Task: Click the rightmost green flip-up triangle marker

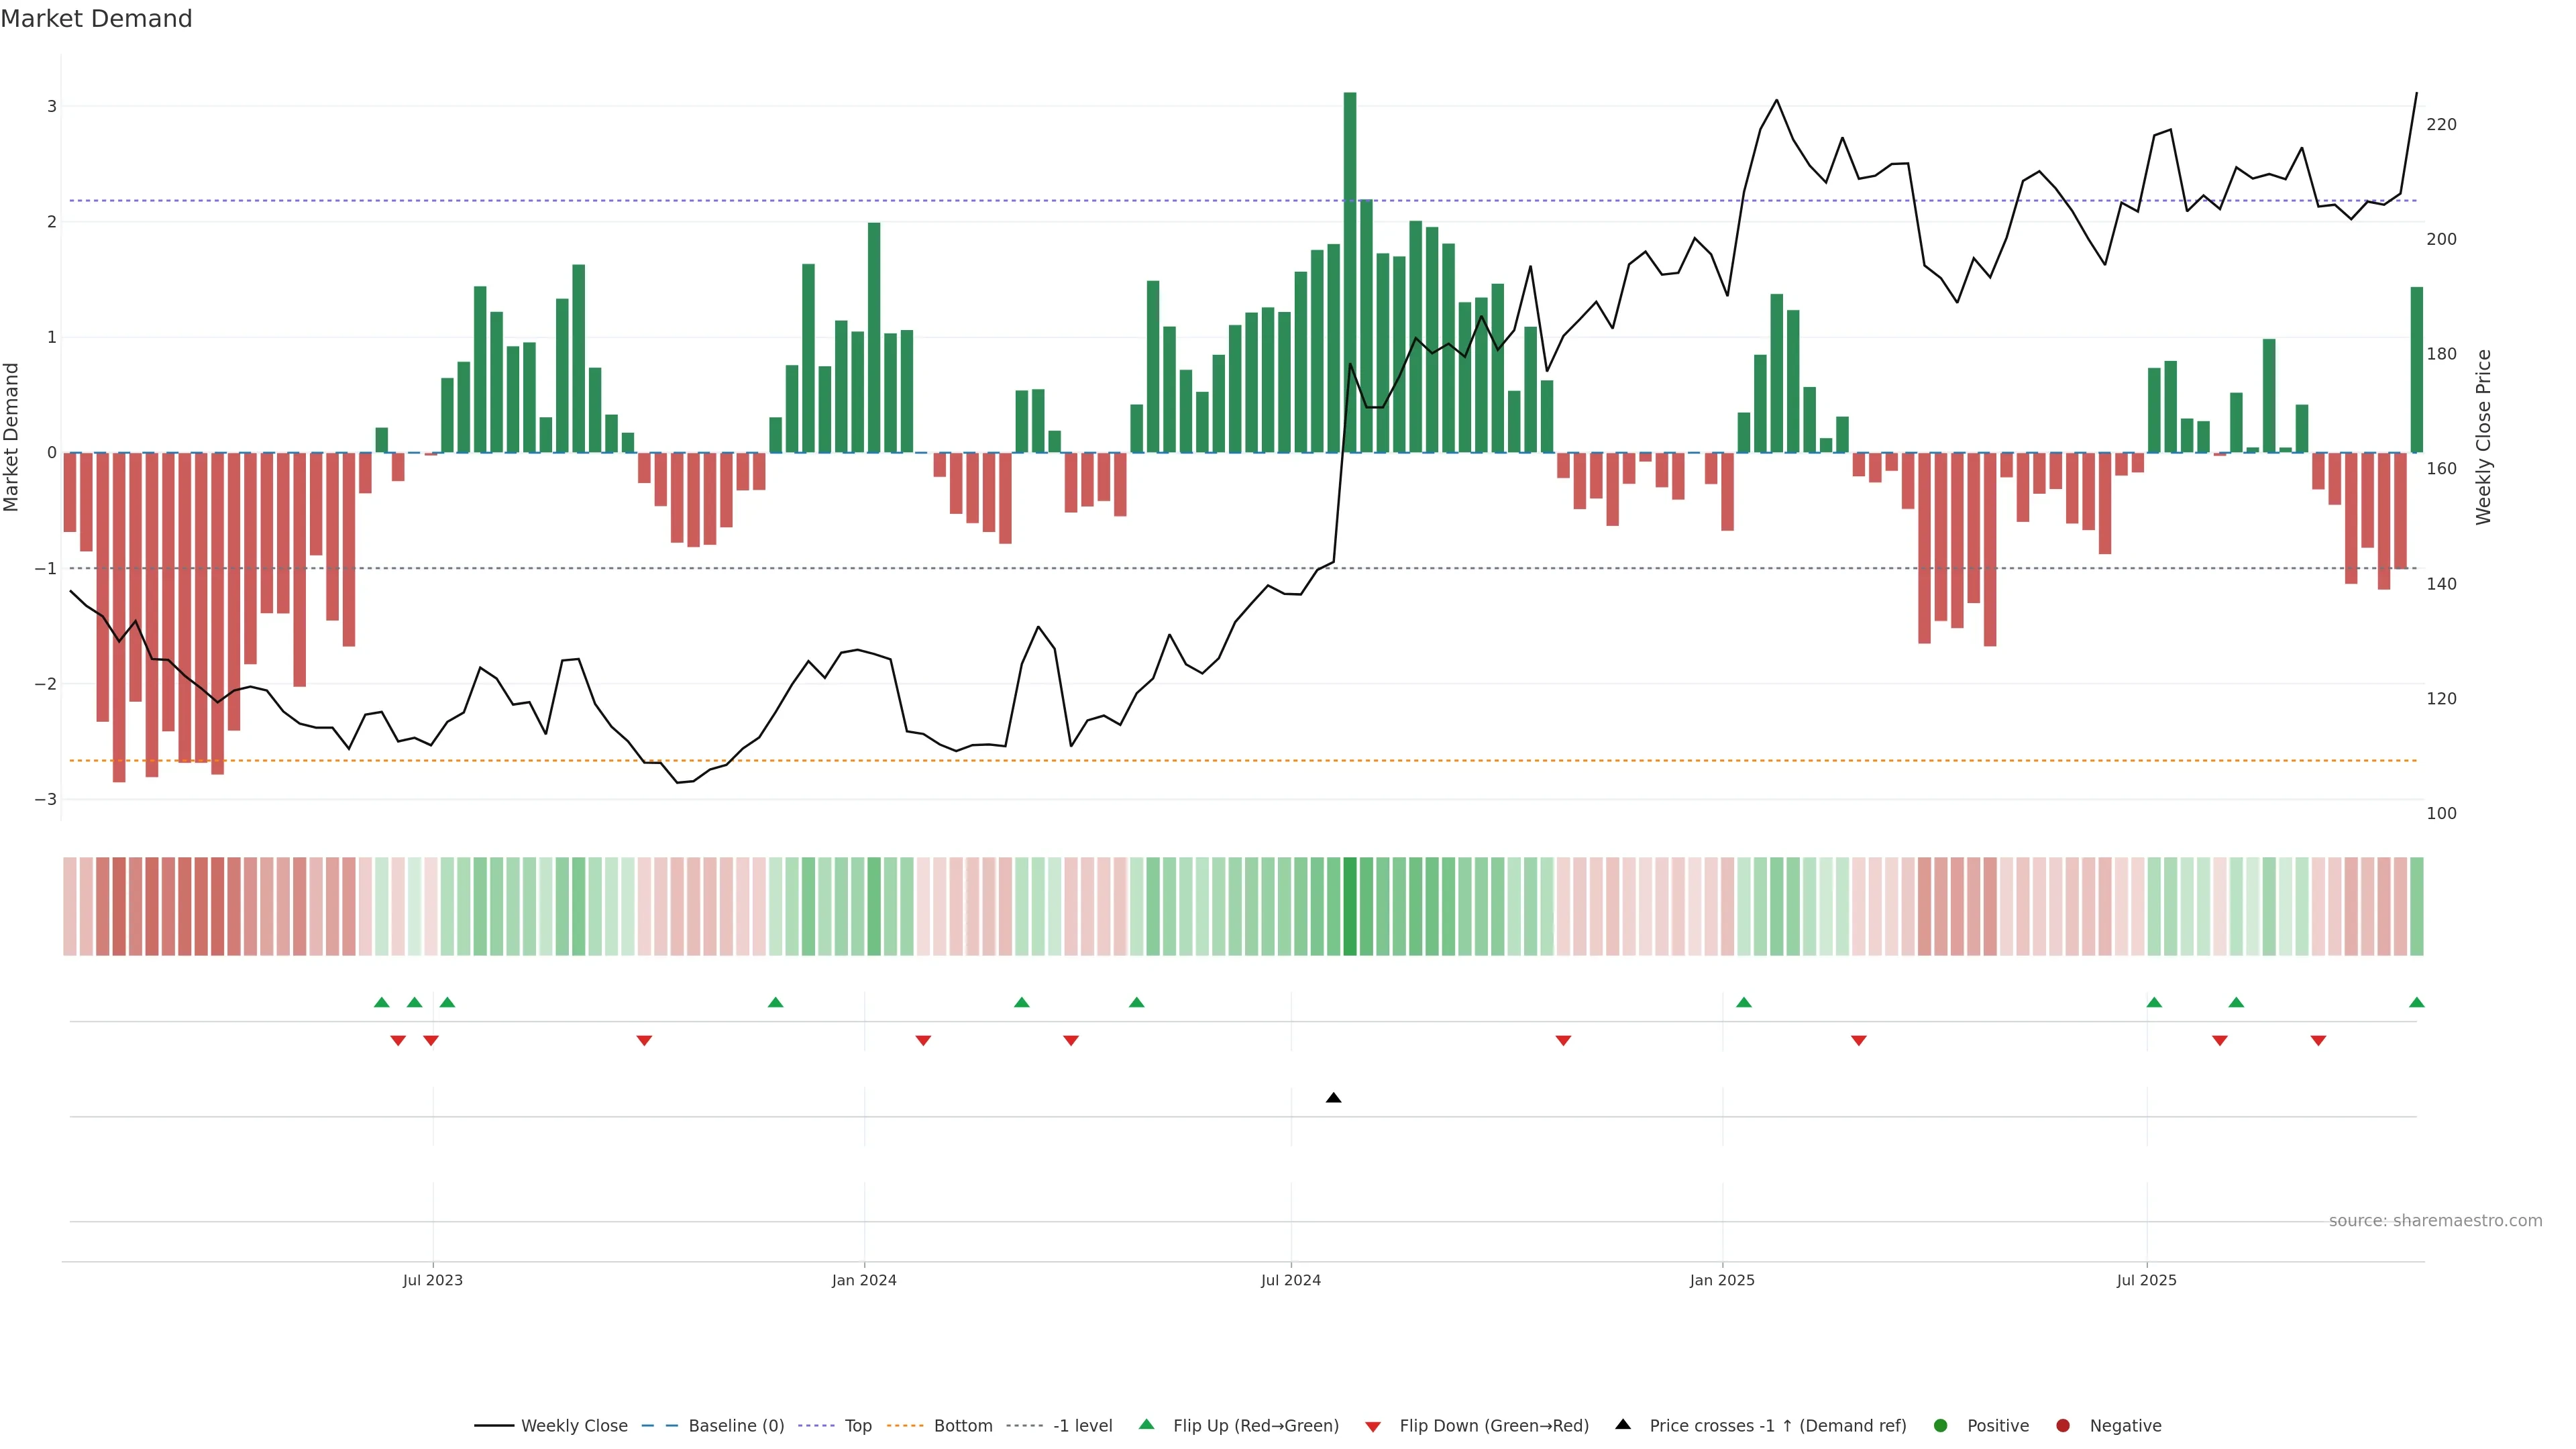Action: (2416, 1002)
